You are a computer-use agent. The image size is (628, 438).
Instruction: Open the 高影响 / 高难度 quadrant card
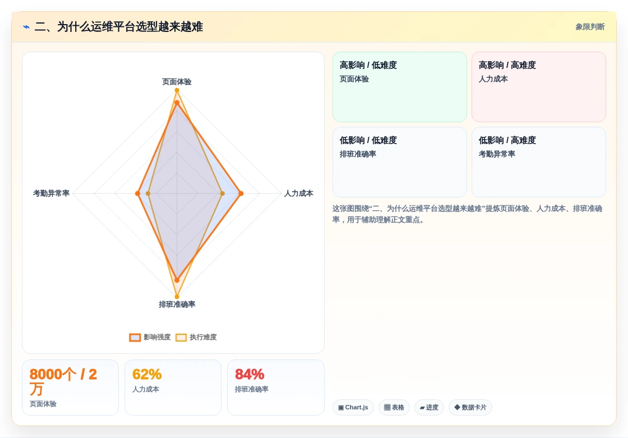(539, 86)
